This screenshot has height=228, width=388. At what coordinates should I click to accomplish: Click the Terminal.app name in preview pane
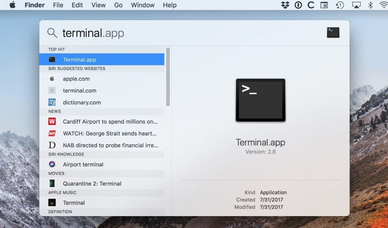point(260,142)
